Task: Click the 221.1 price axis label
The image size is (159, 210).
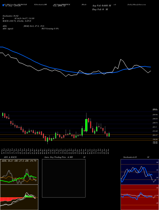Action: pos(155,127)
